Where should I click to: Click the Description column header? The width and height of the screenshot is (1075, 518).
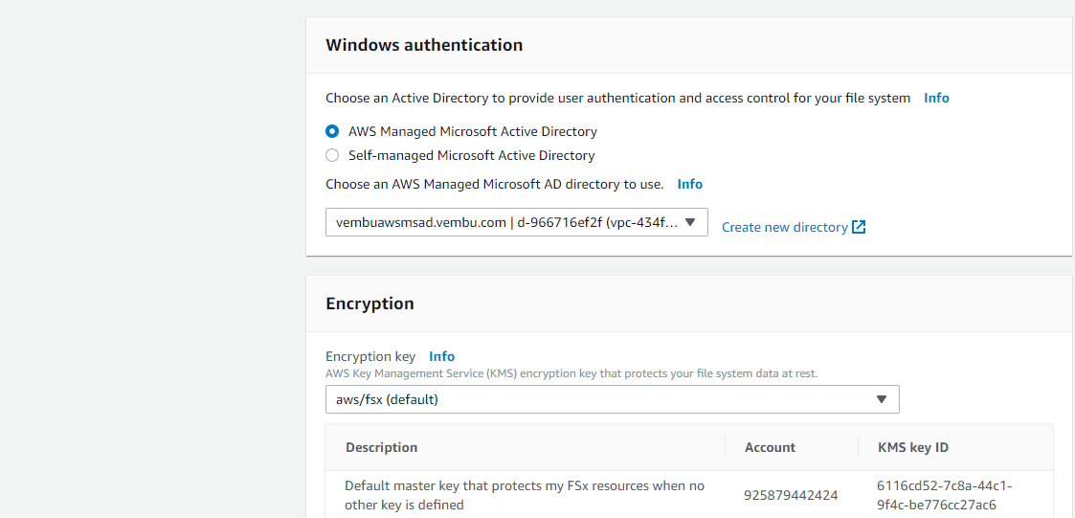click(381, 447)
